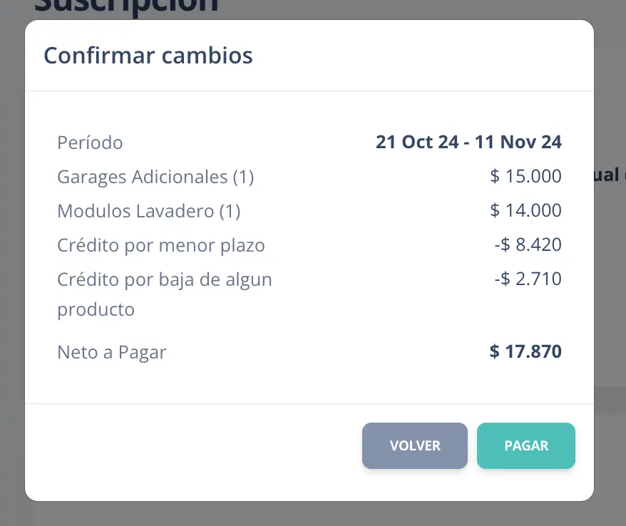The image size is (626, 526).
Task: Click the VOLVER button to go back
Action: click(x=414, y=445)
